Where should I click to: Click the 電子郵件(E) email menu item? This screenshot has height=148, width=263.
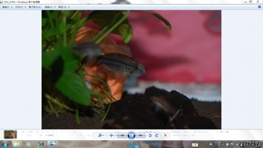[35, 7]
